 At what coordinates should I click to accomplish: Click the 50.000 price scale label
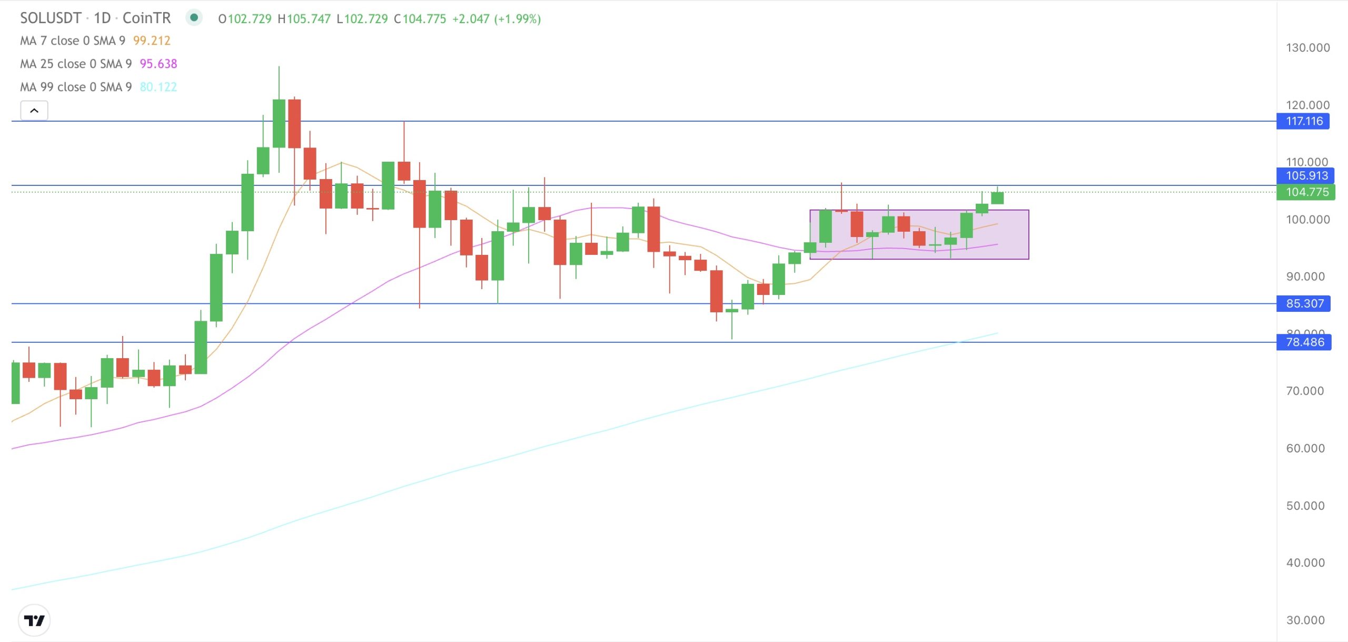click(1305, 506)
